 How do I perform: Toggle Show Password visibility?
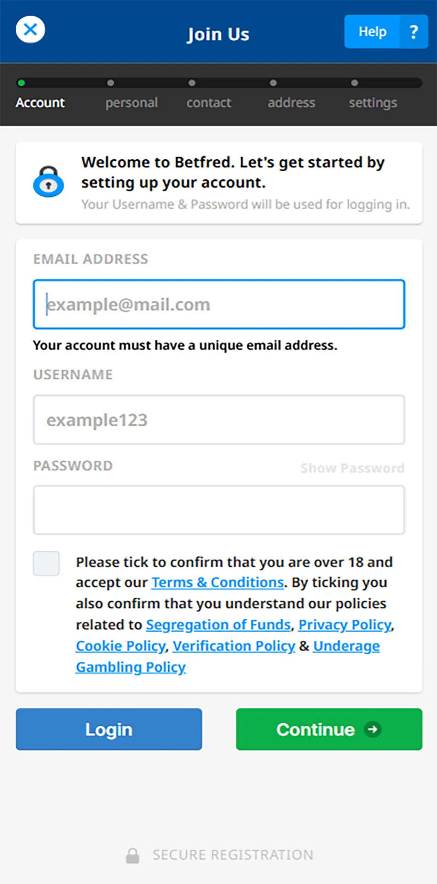click(x=352, y=468)
